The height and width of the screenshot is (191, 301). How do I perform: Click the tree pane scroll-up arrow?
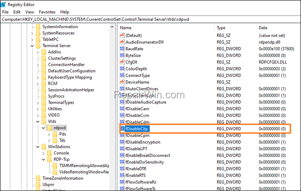point(112,27)
